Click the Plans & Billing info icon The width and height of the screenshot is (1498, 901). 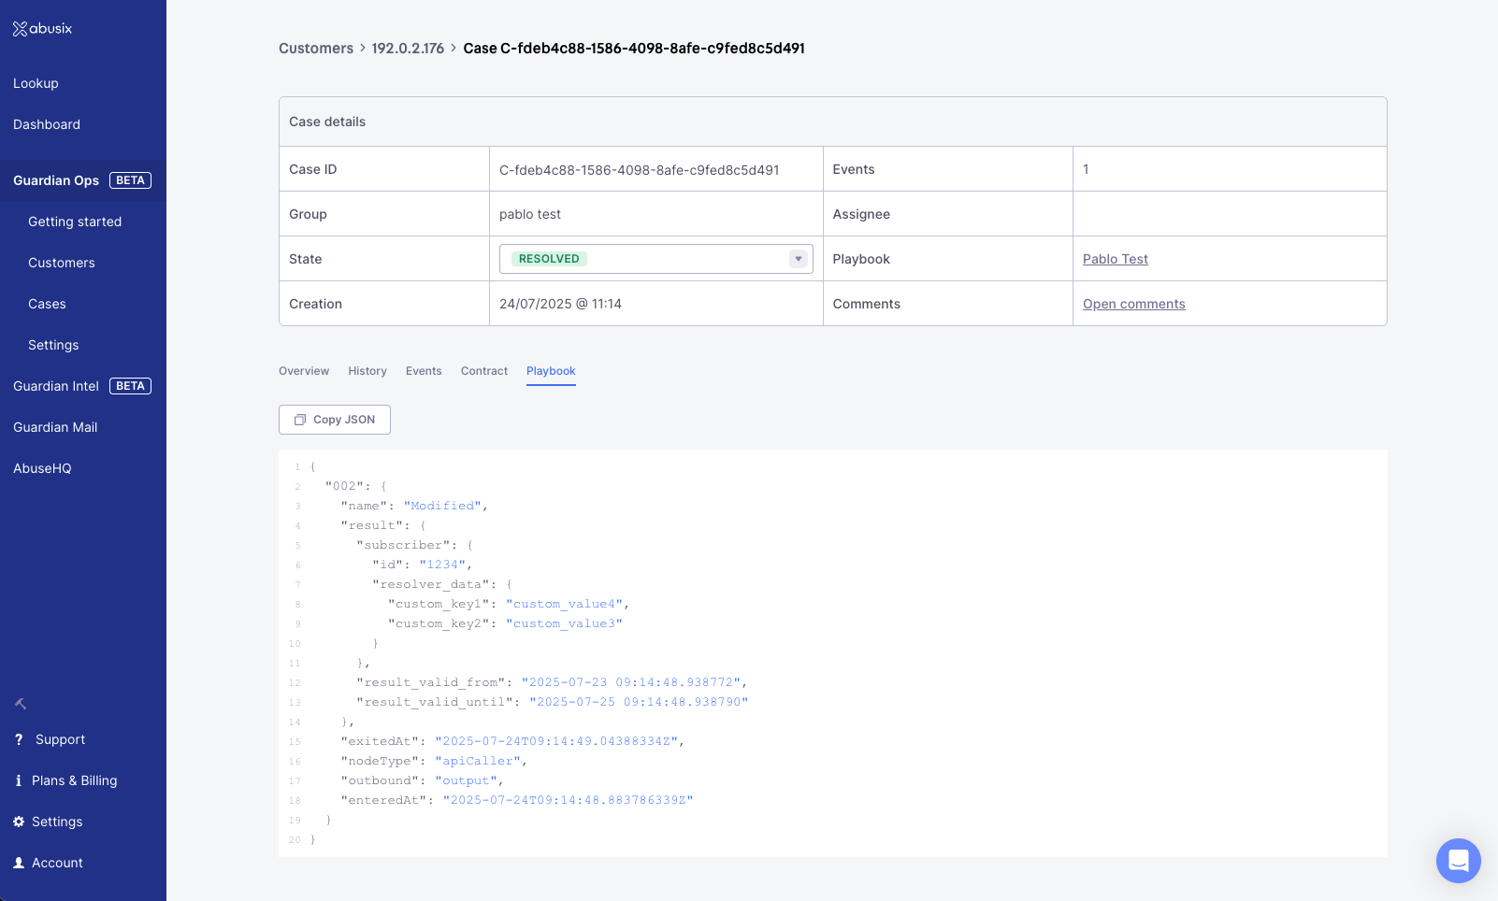[19, 780]
